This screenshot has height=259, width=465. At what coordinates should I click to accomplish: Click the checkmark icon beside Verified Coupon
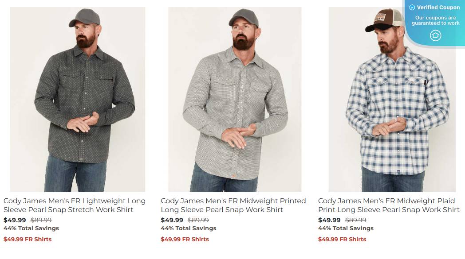[x=412, y=8]
